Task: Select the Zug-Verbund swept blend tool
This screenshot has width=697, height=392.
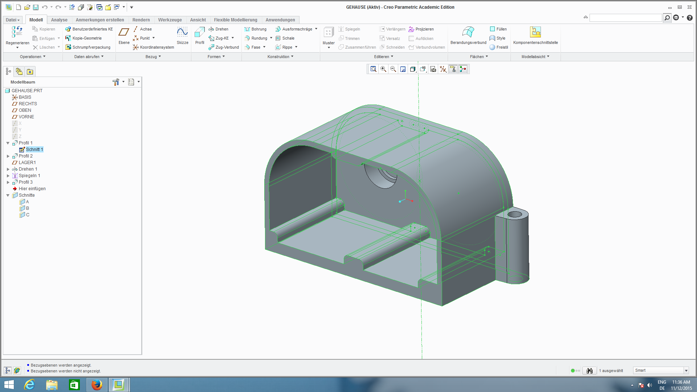Action: 224,47
